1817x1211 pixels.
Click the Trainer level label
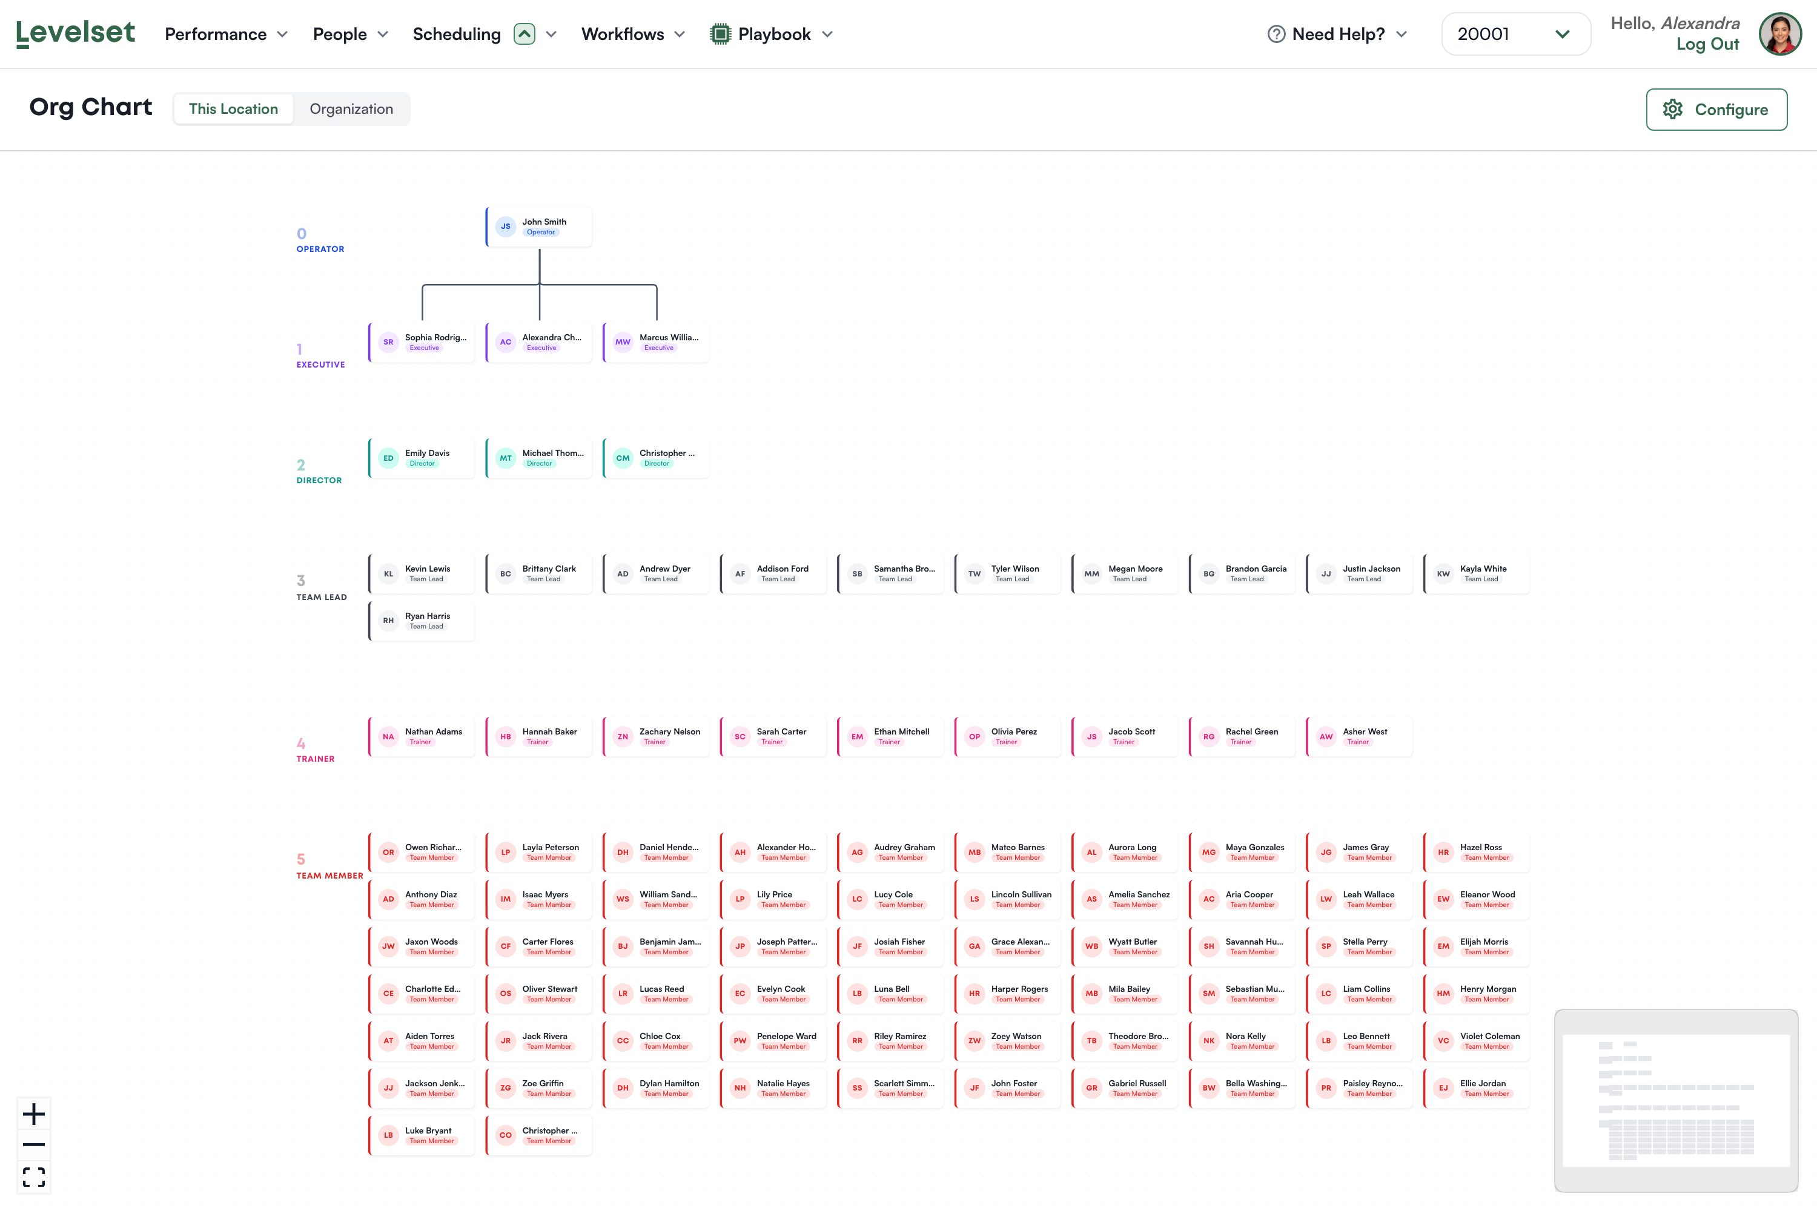315,759
